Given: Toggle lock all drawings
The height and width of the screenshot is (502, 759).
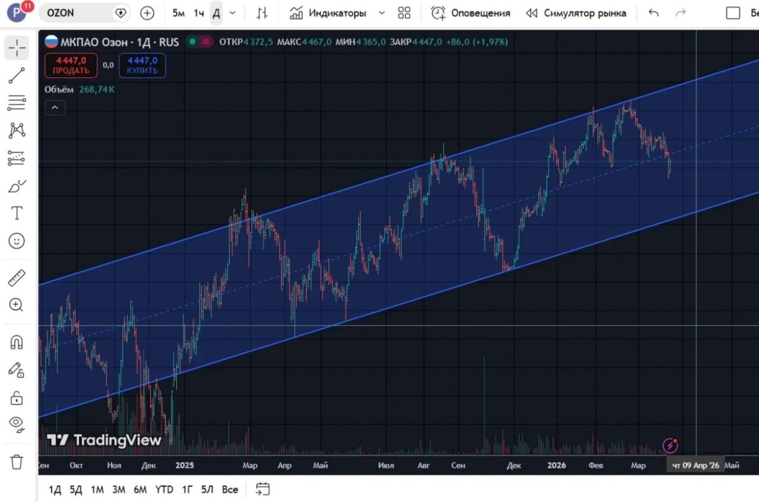Looking at the screenshot, I should click(16, 398).
